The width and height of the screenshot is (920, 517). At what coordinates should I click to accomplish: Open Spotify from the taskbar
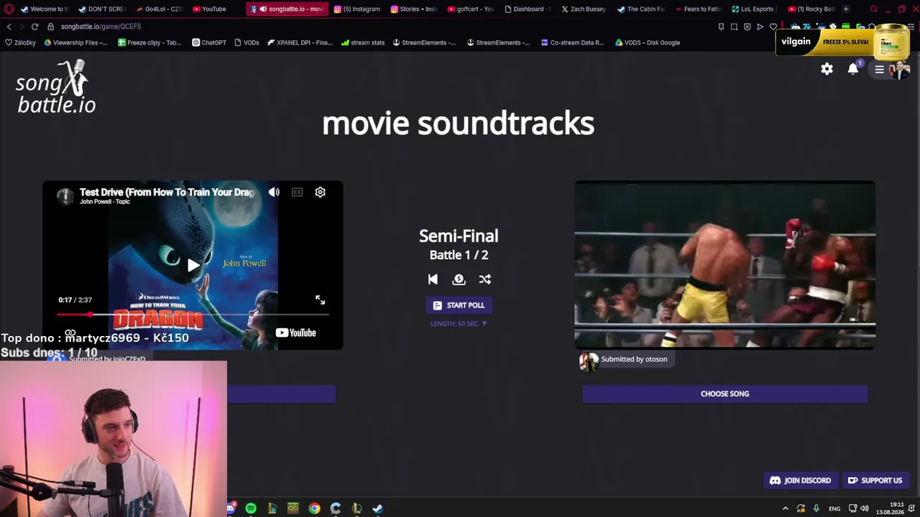[251, 508]
